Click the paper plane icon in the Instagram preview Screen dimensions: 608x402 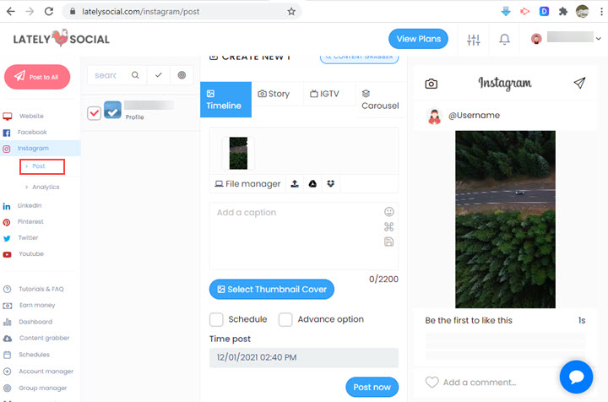579,83
